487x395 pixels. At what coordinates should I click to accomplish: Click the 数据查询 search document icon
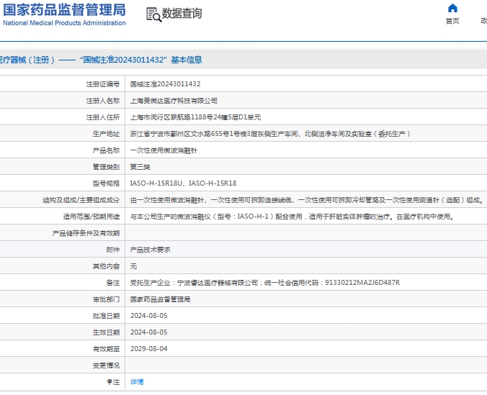(x=153, y=14)
